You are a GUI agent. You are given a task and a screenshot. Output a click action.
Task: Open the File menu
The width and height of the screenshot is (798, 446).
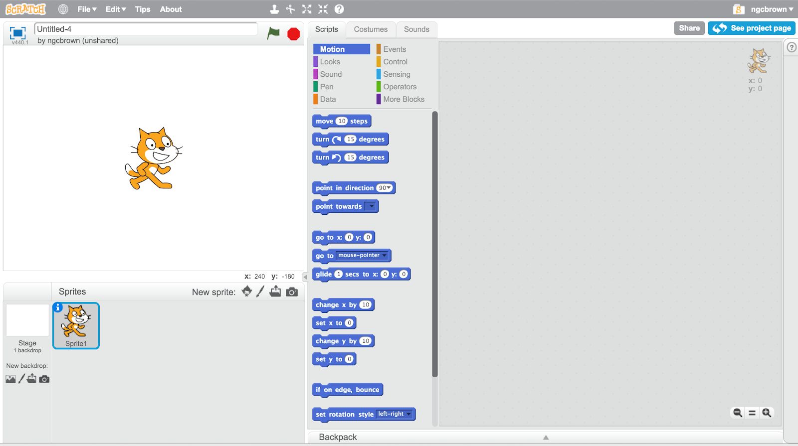87,9
